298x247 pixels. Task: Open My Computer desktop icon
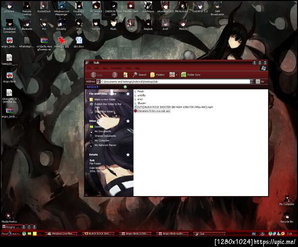pos(287,200)
